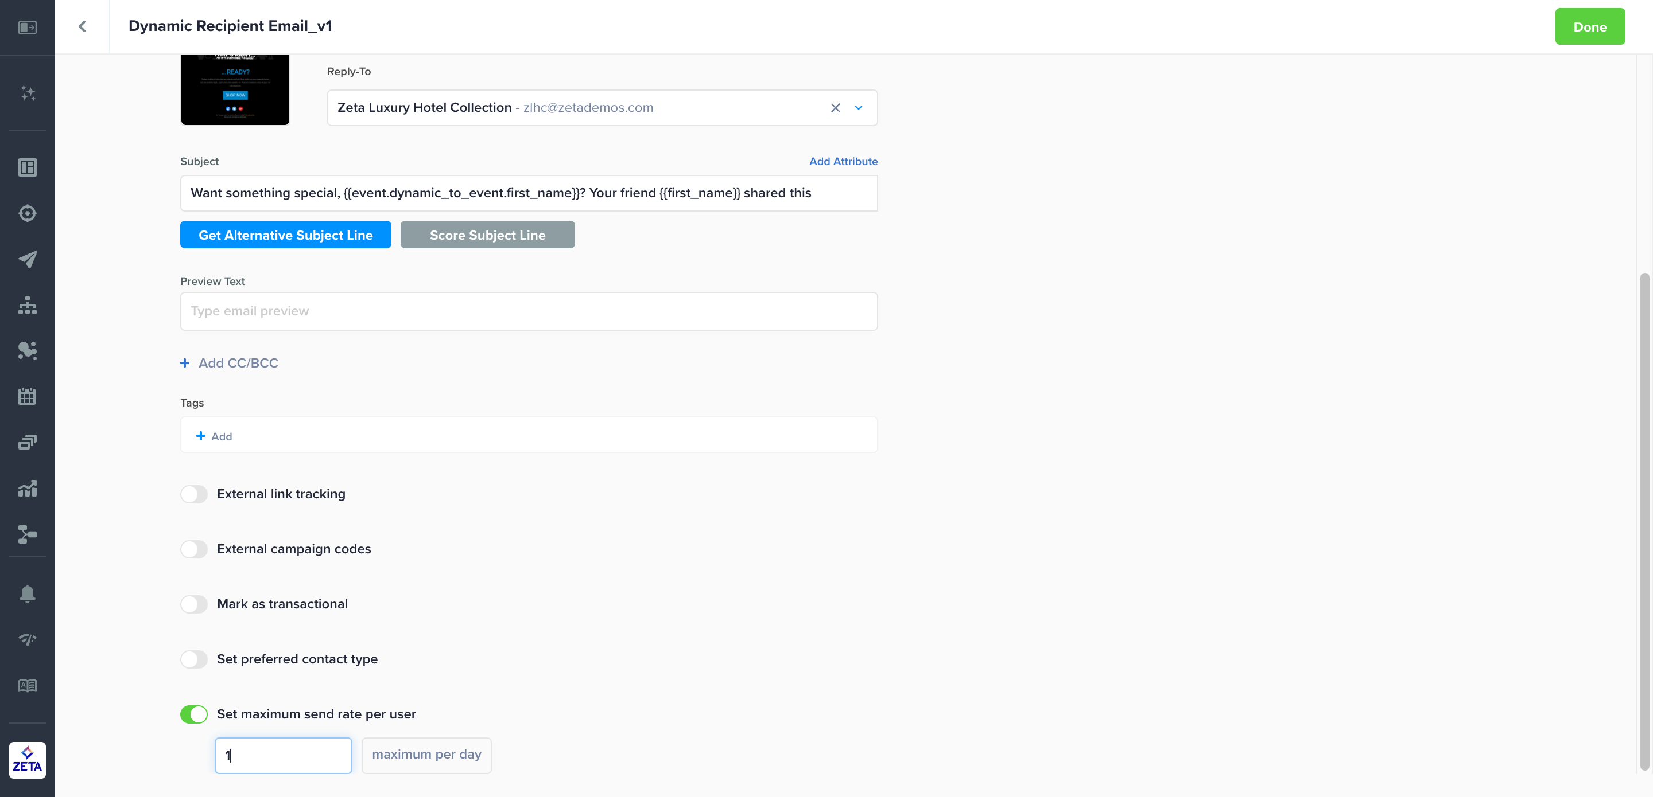This screenshot has width=1653, height=797.
Task: Click the Add Attribute link
Action: (x=843, y=161)
